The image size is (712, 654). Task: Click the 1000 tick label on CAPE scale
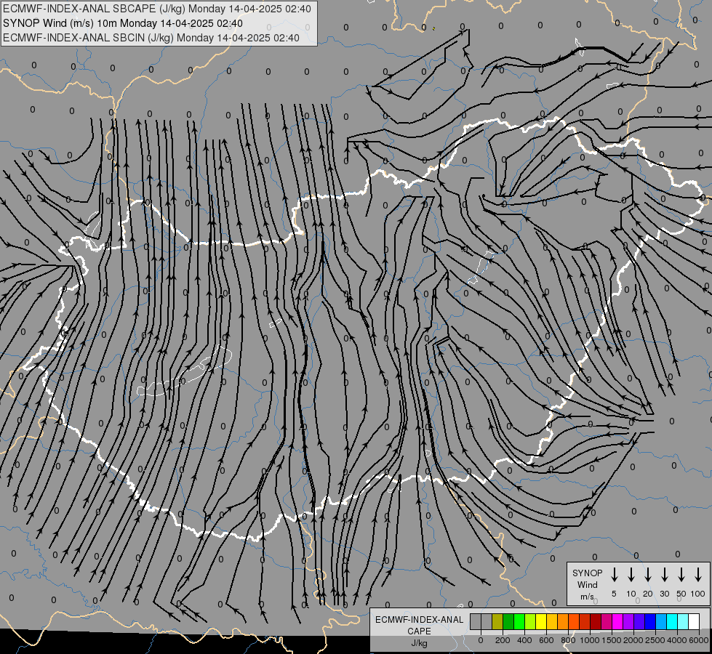pyautogui.click(x=590, y=640)
